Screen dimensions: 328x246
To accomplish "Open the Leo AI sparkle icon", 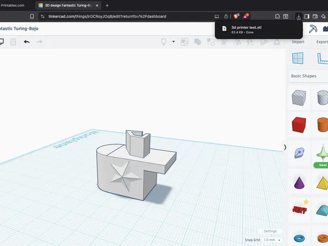I will 323,16.
